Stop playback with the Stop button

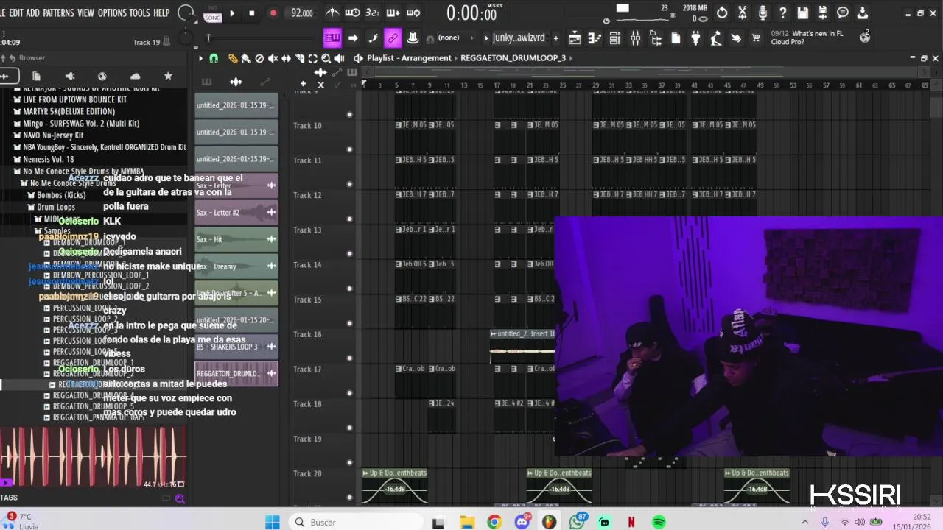[251, 13]
